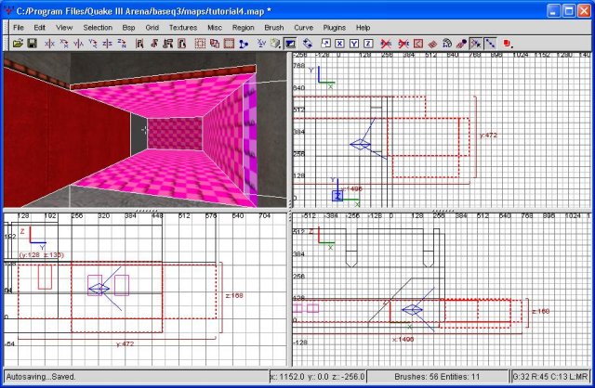The width and height of the screenshot is (595, 388).
Task: Open the View menu
Action: pos(64,28)
